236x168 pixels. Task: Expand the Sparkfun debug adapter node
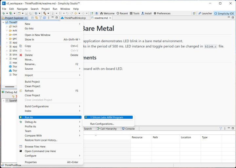4,101
